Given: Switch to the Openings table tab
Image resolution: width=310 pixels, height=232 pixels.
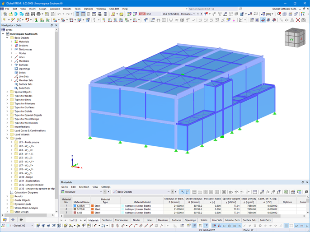Looking at the screenshot, I should point(190,220).
